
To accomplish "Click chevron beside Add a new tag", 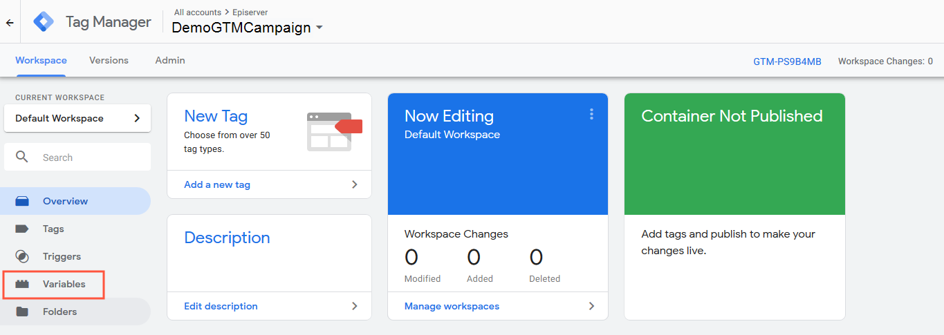I will (x=355, y=184).
